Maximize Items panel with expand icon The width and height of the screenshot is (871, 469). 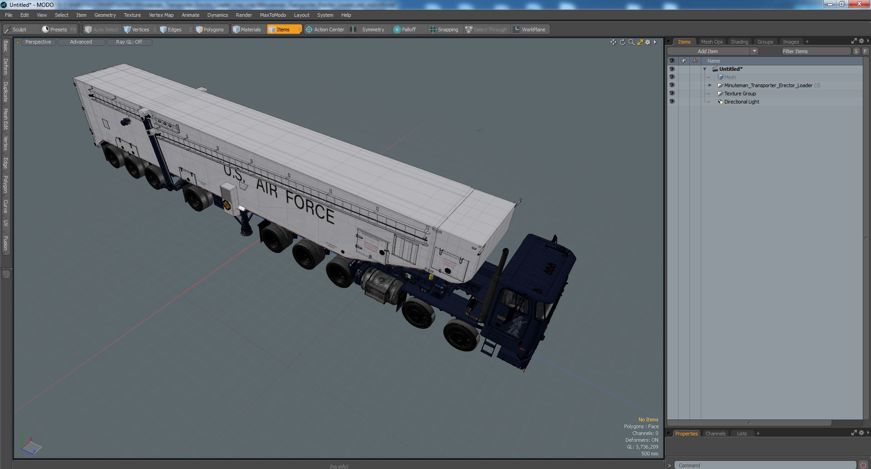click(x=854, y=41)
